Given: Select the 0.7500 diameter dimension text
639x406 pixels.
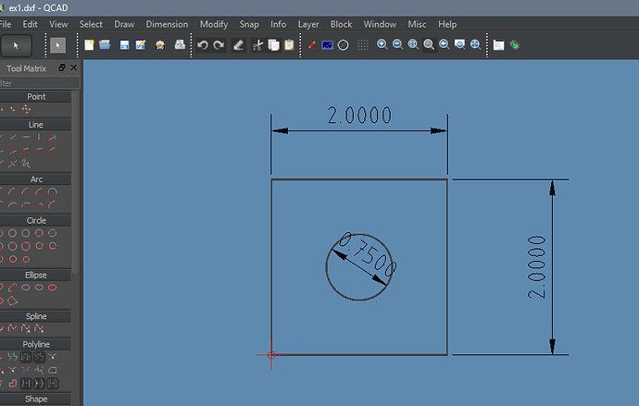Looking at the screenshot, I should point(368,253).
